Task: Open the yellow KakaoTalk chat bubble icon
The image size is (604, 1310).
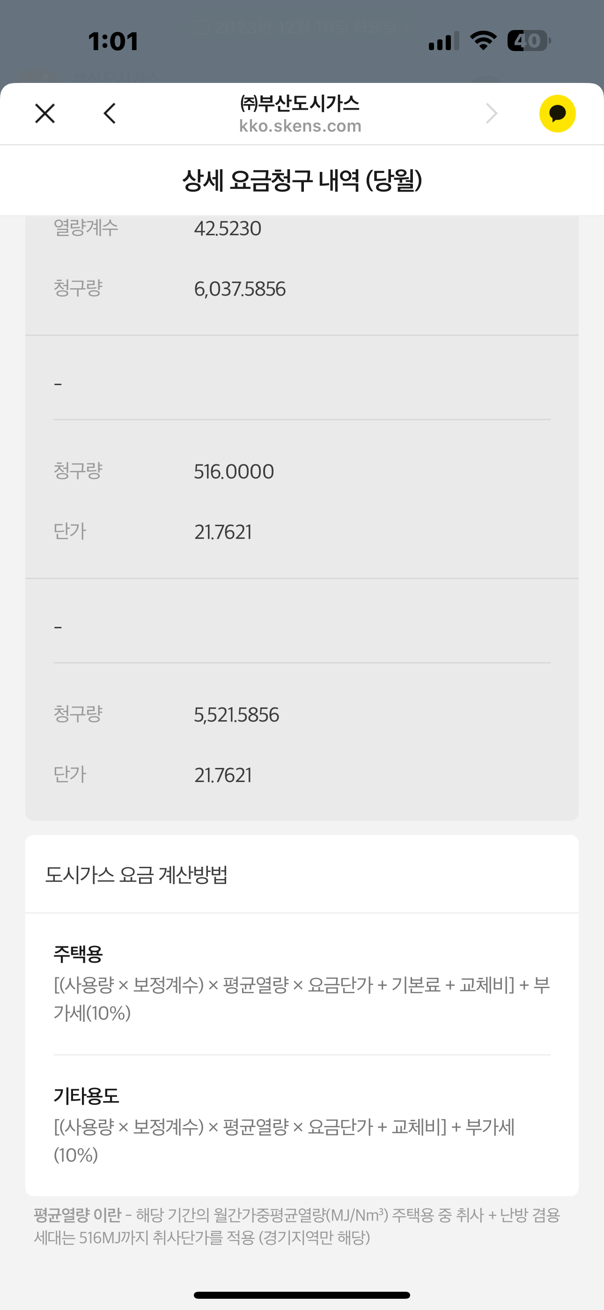Action: [557, 113]
